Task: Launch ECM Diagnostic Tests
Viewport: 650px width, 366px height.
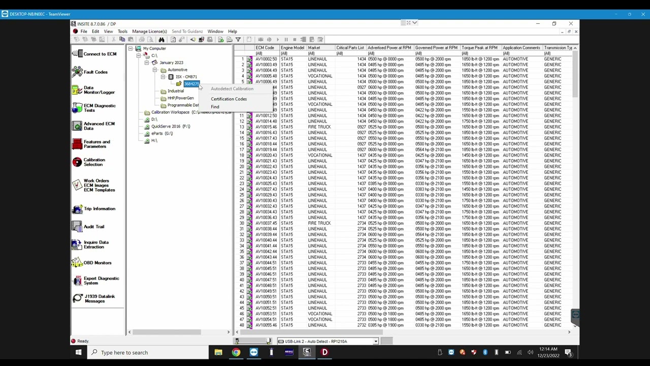Action: coord(94,108)
